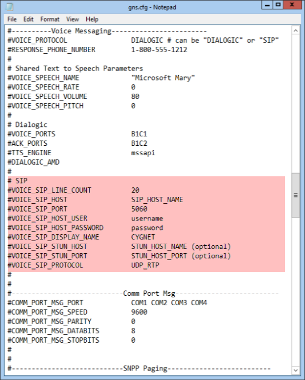Click the 1-800-555-1212 phone number
Image resolution: width=305 pixels, height=380 pixels.
(159, 49)
